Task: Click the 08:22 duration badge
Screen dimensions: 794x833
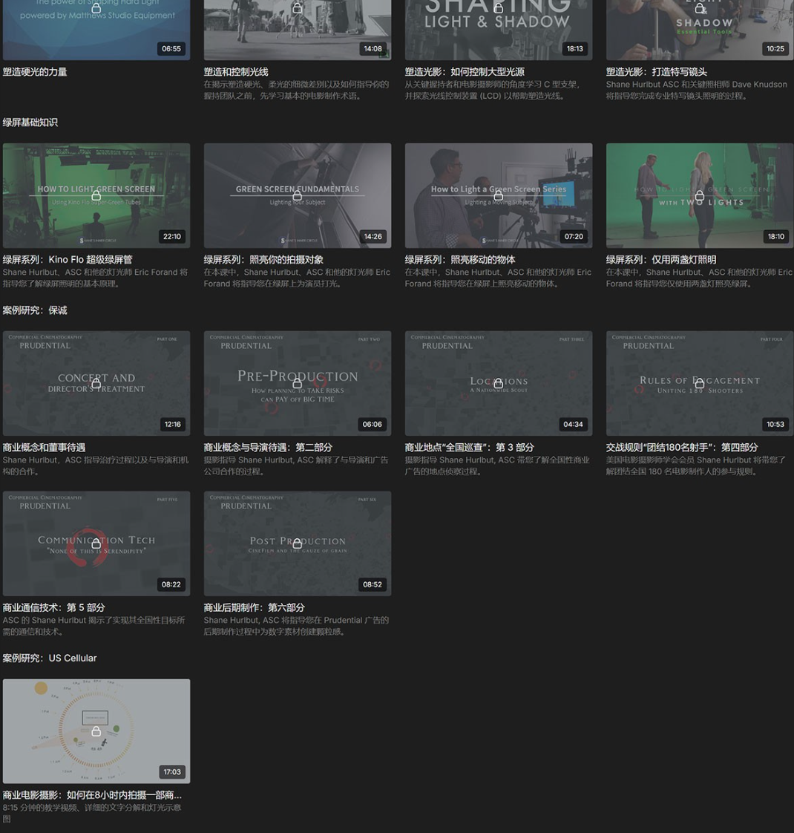Action: click(171, 584)
